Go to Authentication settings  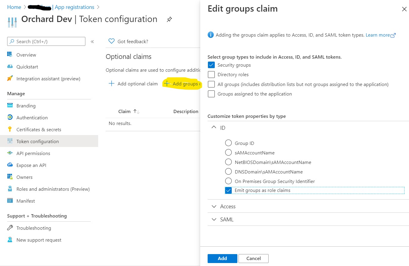click(32, 118)
